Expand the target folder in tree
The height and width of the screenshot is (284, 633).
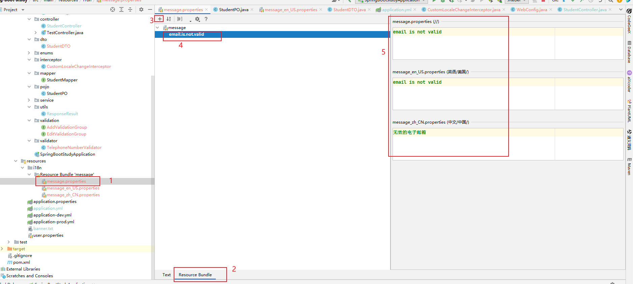(2, 249)
